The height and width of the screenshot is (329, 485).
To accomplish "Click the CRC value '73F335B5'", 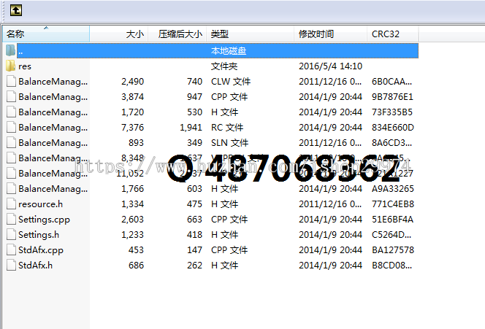I will 392,112.
